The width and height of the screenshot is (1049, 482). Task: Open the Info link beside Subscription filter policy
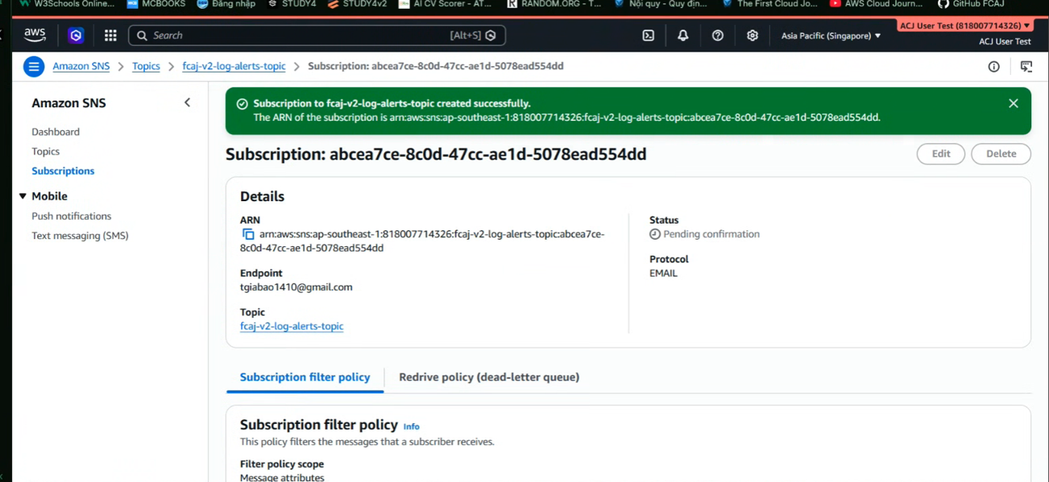[411, 426]
